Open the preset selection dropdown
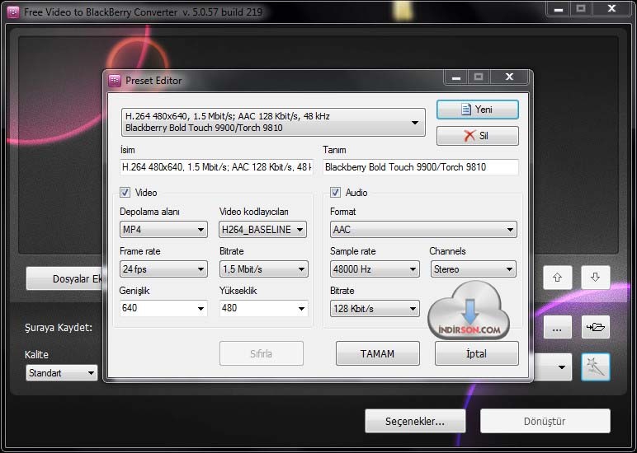This screenshot has width=637, height=453. tap(273, 122)
